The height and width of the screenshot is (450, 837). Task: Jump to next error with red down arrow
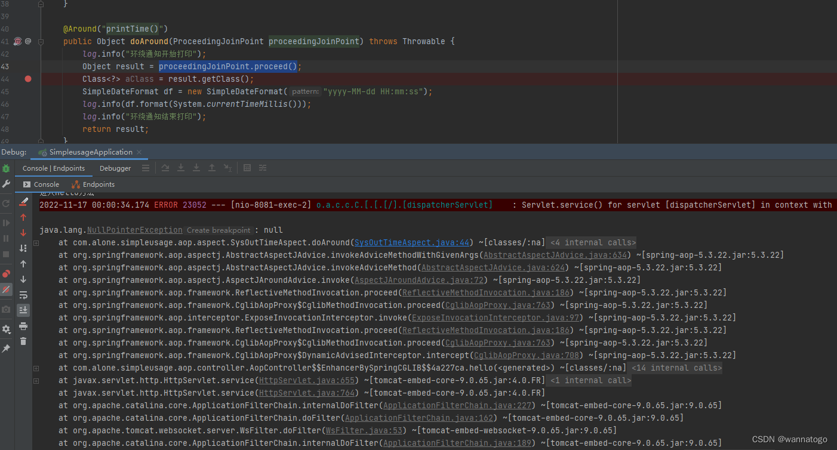click(x=23, y=233)
